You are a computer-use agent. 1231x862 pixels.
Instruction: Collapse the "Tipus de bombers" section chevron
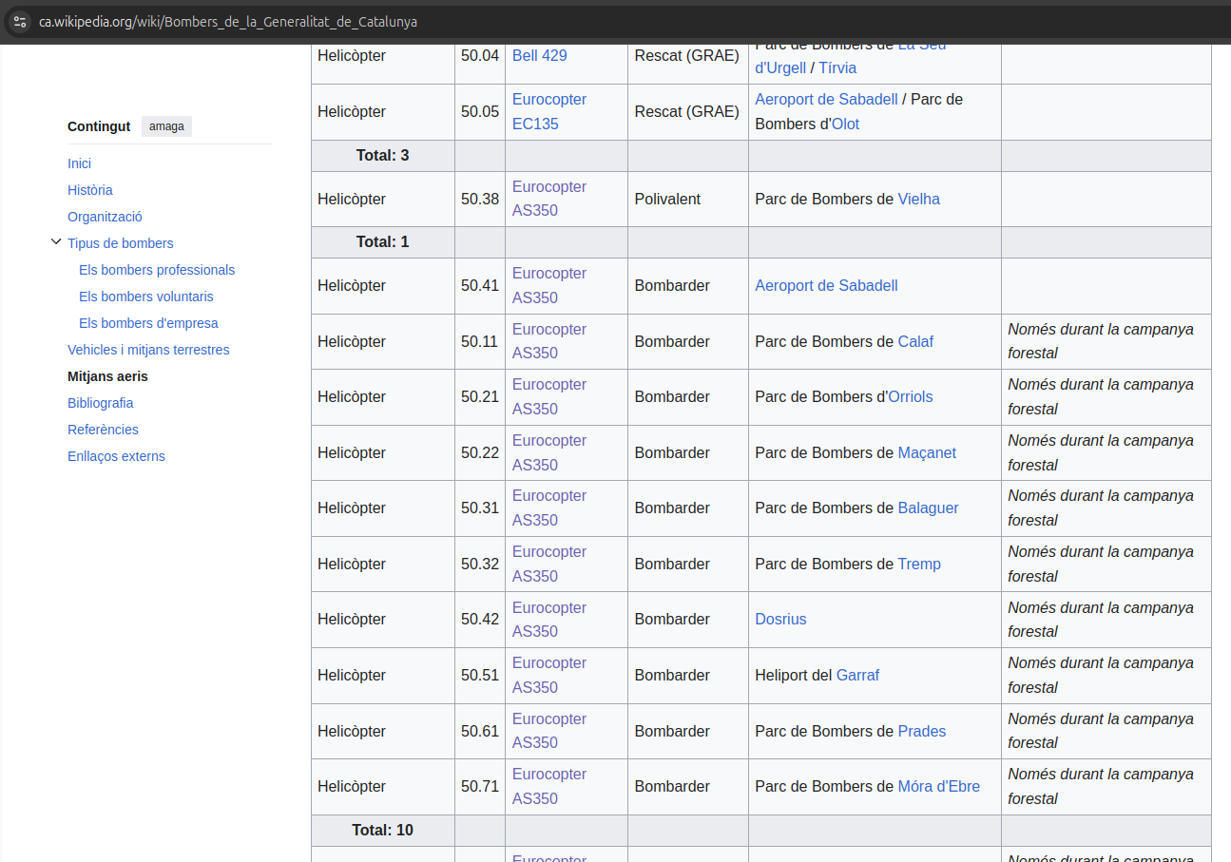56,241
